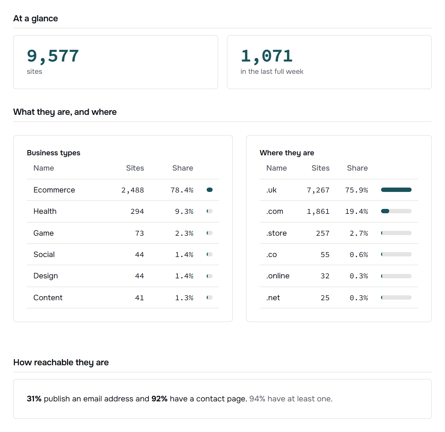Click Name column header in Where they are
445x432 pixels.
point(277,168)
